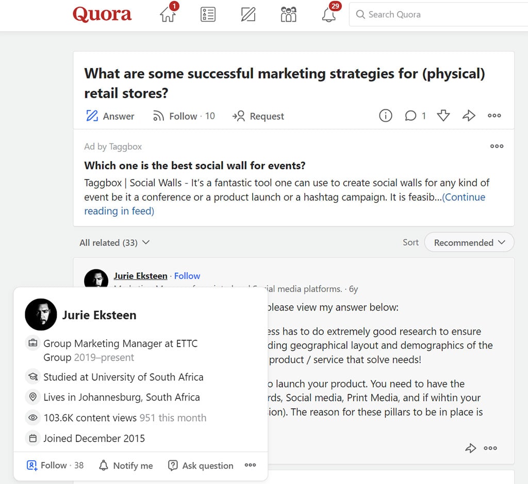This screenshot has width=528, height=484.
Task: Downvote the question with down arrow
Action: click(x=443, y=116)
